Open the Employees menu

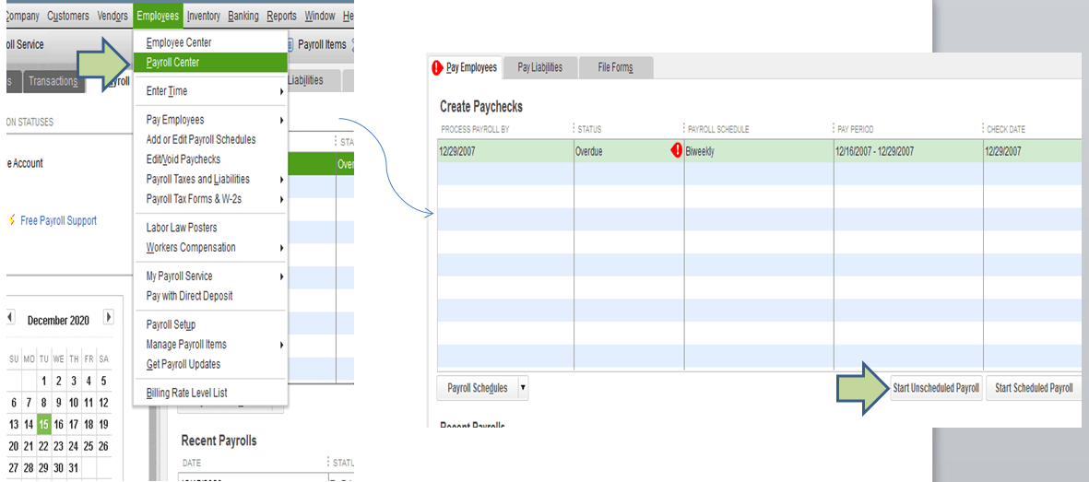(158, 16)
